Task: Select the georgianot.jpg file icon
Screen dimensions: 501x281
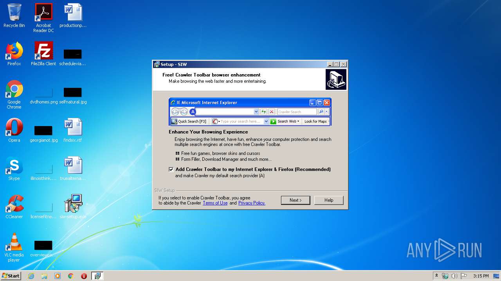Action: pyautogui.click(x=43, y=133)
